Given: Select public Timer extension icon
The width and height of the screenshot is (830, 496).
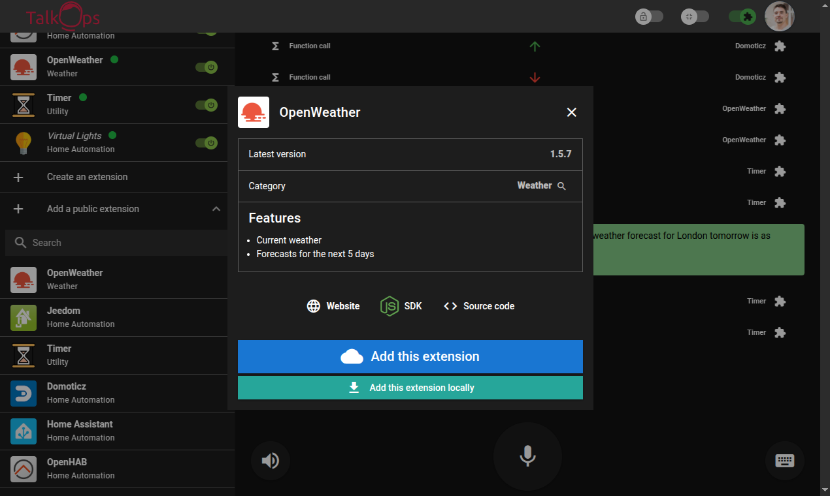Looking at the screenshot, I should tap(24, 355).
